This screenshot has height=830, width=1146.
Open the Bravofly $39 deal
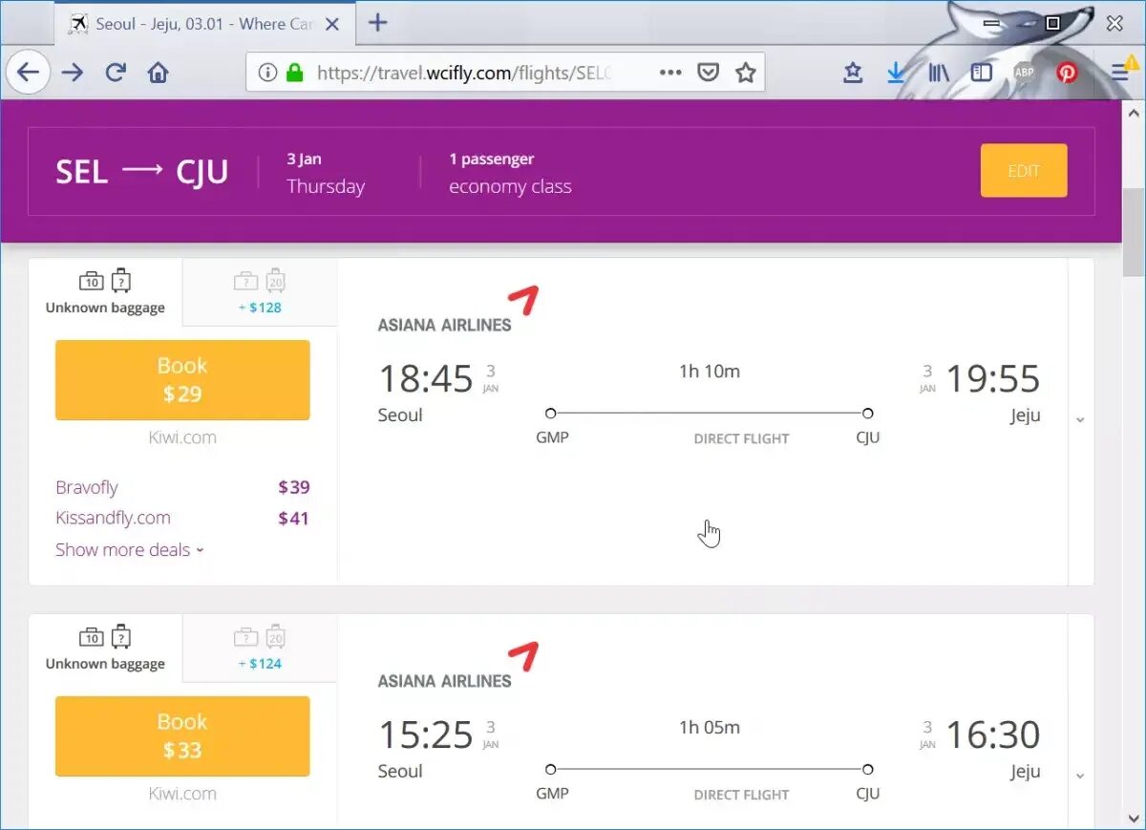(x=182, y=487)
